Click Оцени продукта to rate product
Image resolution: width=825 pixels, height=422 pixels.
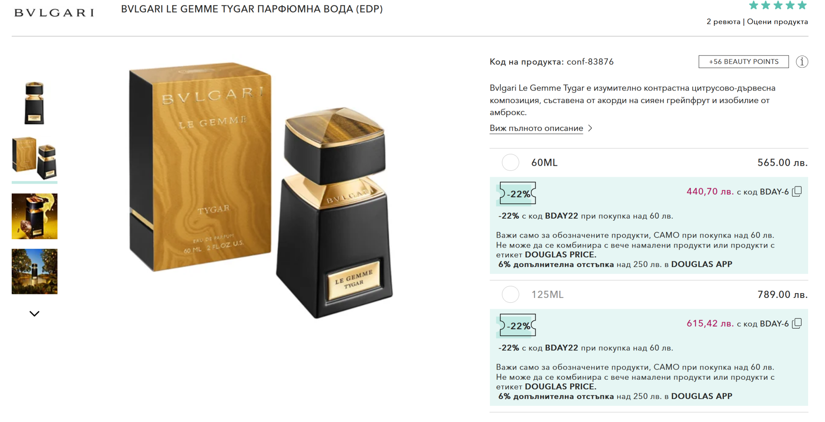pyautogui.click(x=777, y=22)
